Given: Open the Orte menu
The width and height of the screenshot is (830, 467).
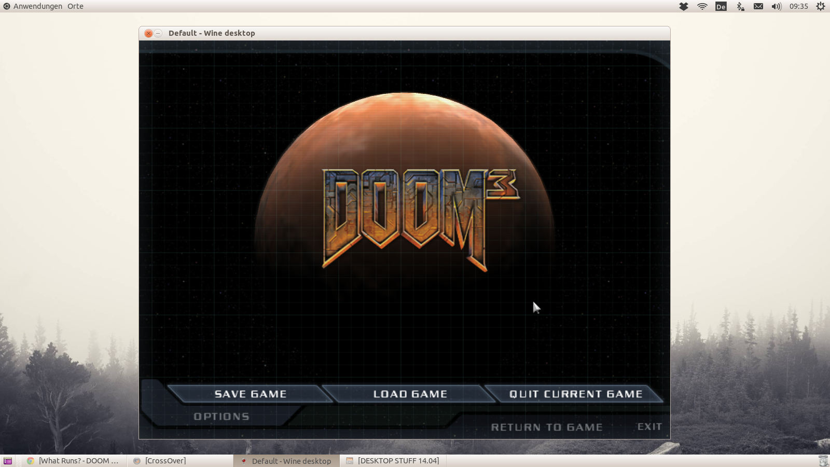Looking at the screenshot, I should [x=74, y=6].
